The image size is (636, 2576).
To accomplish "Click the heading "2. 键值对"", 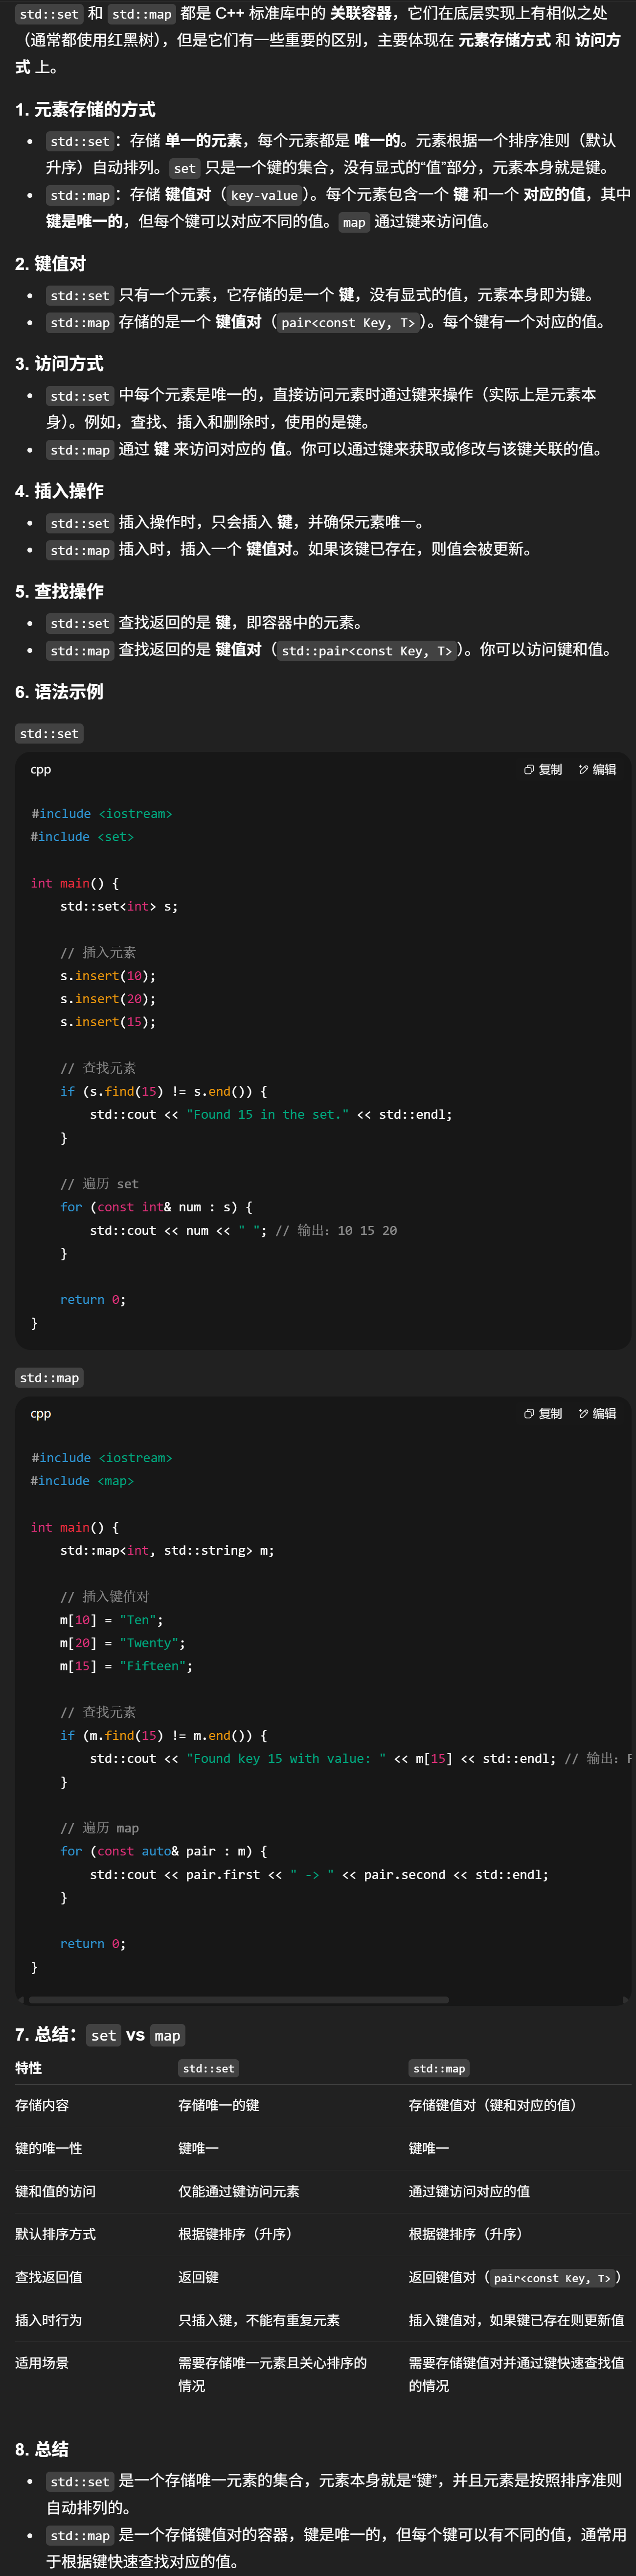I will coord(50,263).
